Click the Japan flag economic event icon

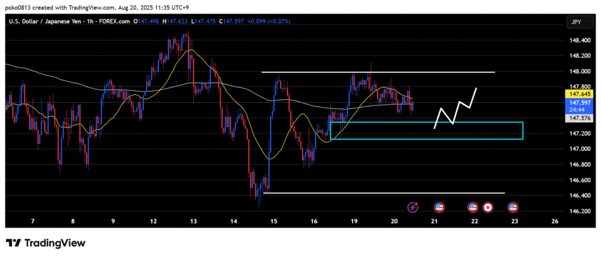[x=488, y=207]
